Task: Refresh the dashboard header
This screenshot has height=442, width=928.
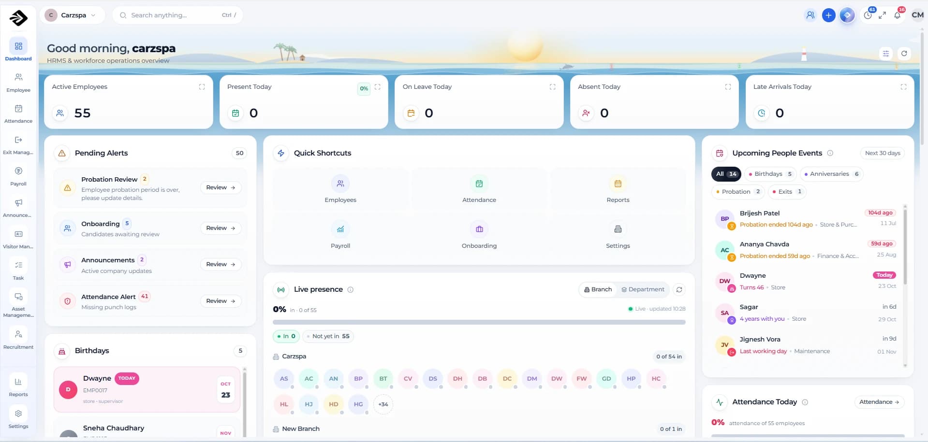Action: (904, 54)
